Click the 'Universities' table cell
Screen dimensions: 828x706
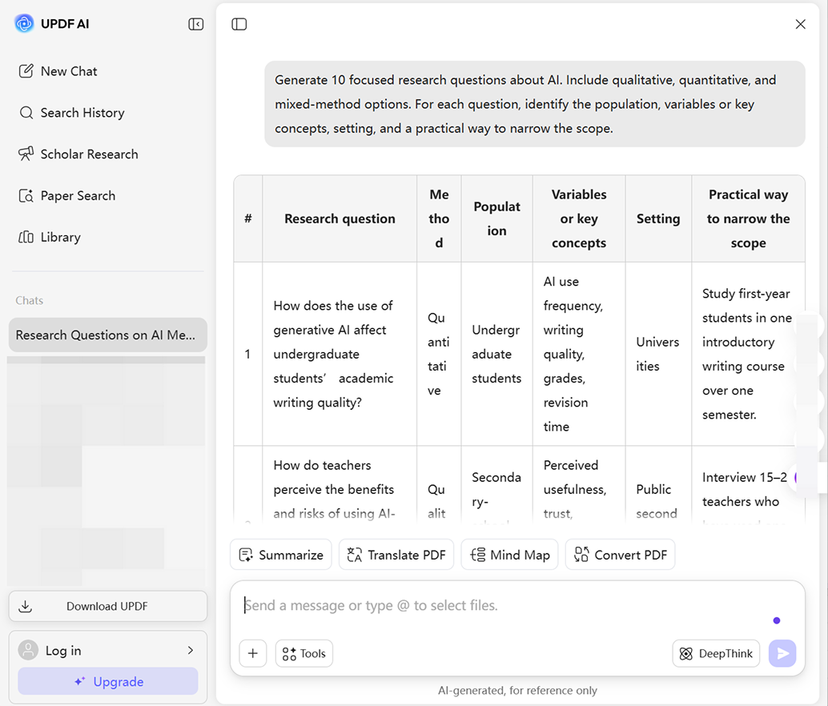(658, 354)
